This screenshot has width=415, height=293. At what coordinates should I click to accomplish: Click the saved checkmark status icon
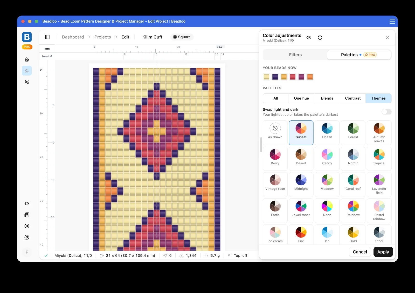pyautogui.click(x=46, y=256)
